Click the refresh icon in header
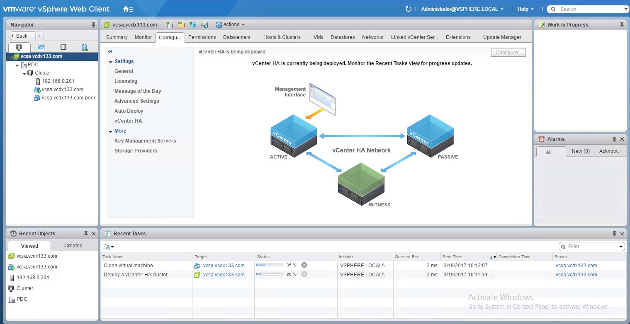The image size is (630, 324). [408, 9]
